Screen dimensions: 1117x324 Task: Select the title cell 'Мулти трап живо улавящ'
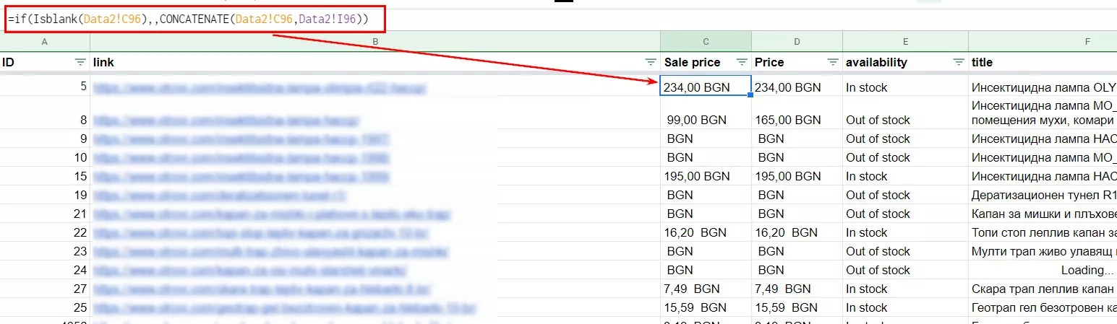pos(1043,251)
